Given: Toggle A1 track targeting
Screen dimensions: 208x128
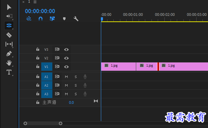Looking at the screenshot, I should click(47, 77).
